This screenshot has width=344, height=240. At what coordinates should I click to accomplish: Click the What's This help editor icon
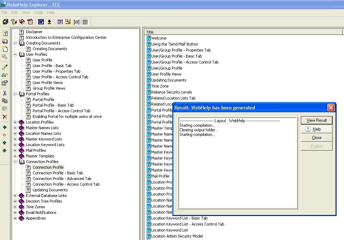click(x=13, y=22)
